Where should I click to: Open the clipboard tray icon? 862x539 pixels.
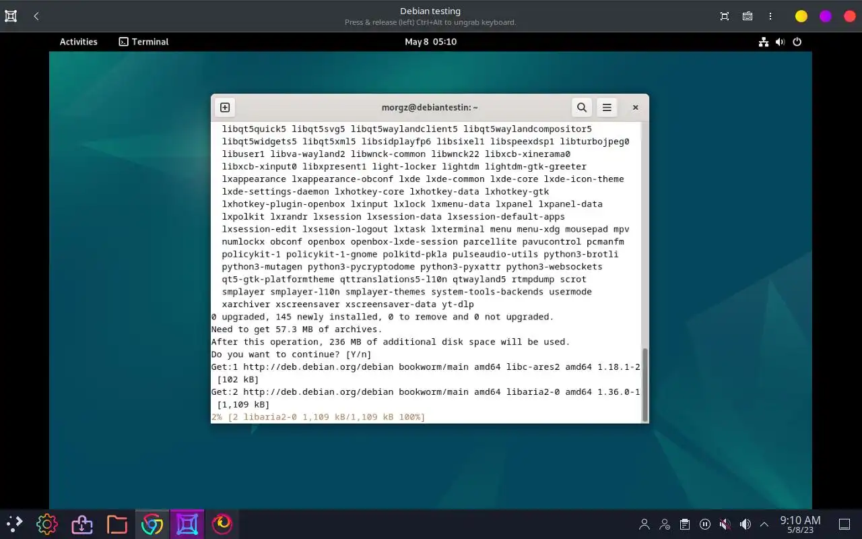click(x=685, y=524)
